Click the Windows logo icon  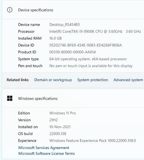(10, 98)
